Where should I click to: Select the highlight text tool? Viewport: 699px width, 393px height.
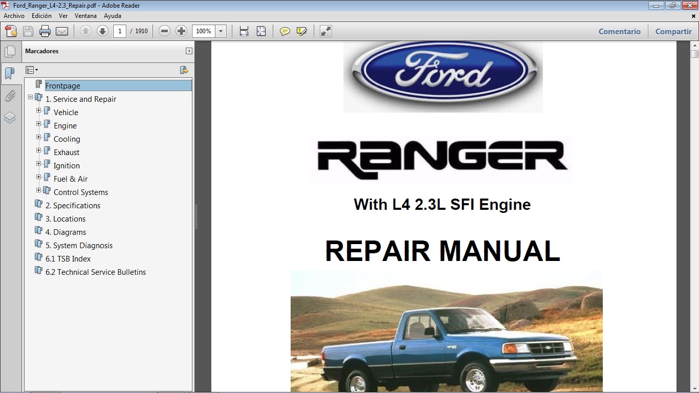(302, 31)
